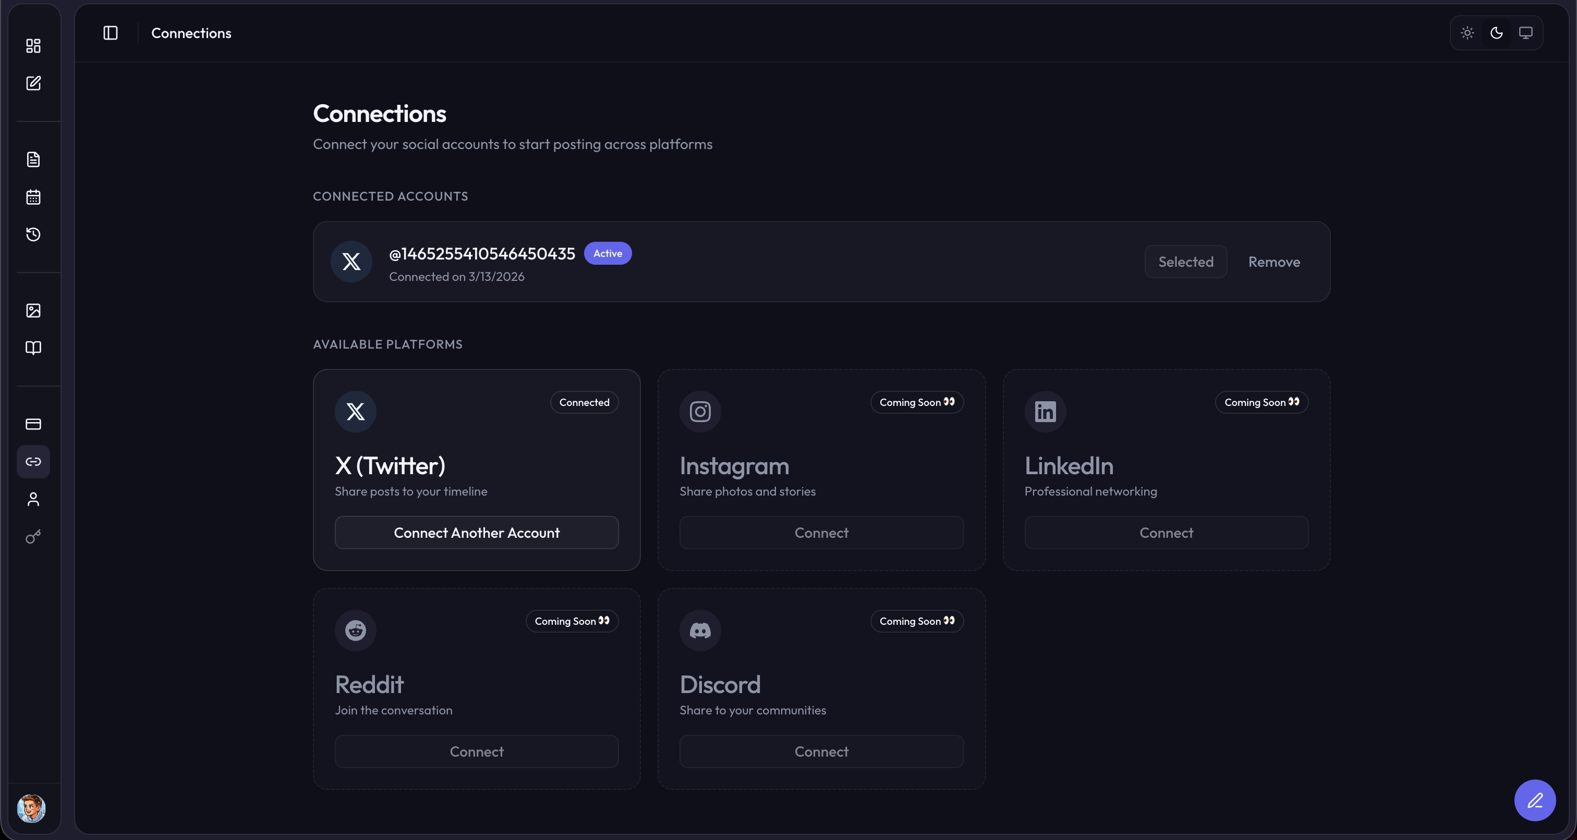This screenshot has height=840, width=1577.
Task: Click the floating purple compose button
Action: coord(1534,800)
